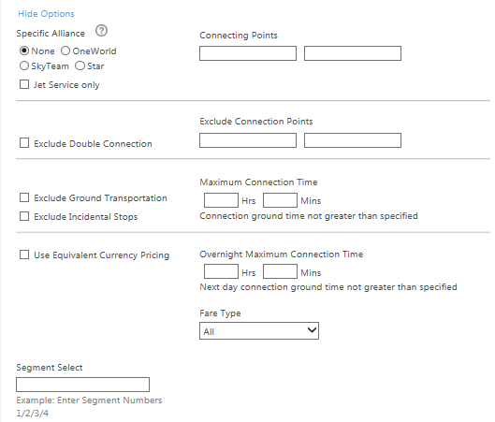The width and height of the screenshot is (495, 422).
Task: Click second Exclude Connection Points field
Action: click(353, 140)
